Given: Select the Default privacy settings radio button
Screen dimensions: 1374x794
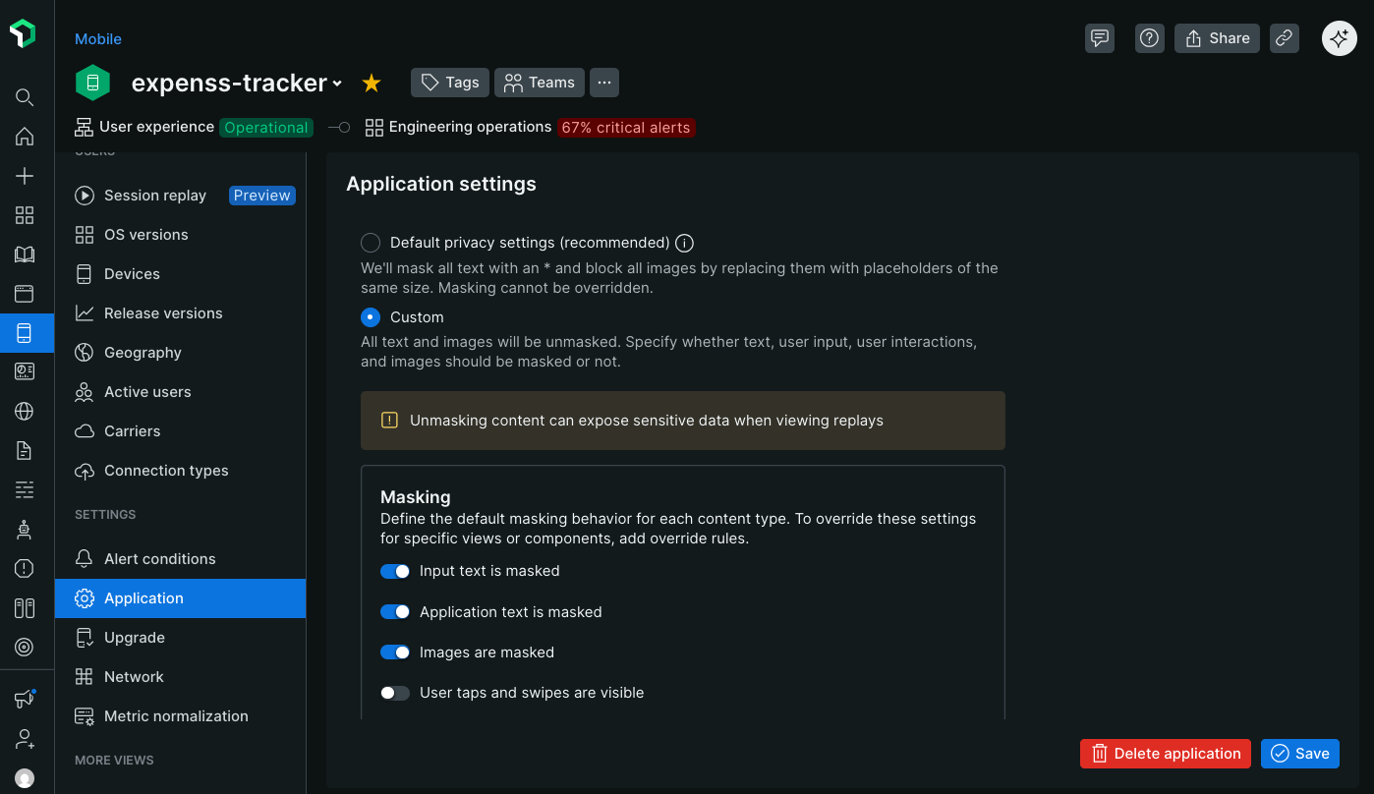Looking at the screenshot, I should pos(371,243).
